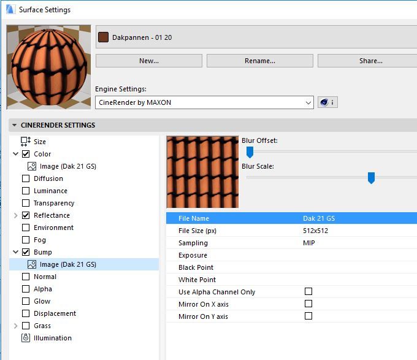
Task: Select the Illumination lamp icon
Action: 26,338
